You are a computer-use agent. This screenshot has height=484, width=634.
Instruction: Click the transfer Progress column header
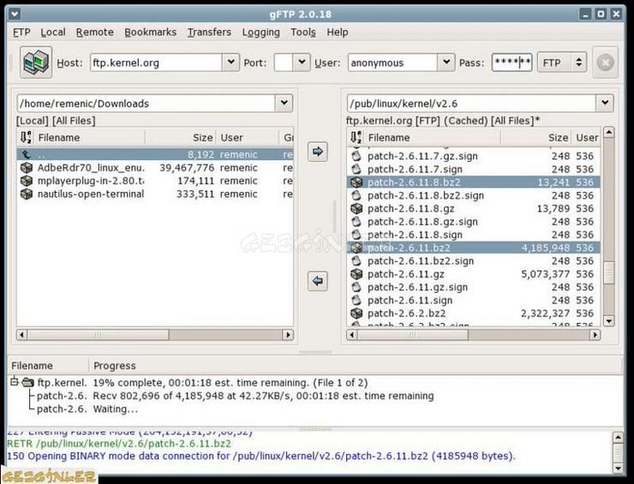(x=115, y=366)
